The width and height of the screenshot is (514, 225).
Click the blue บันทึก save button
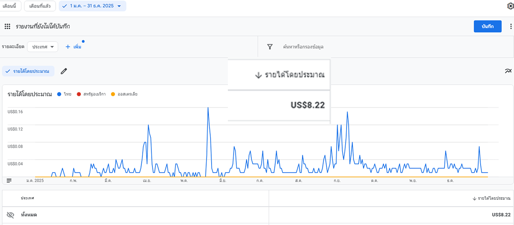(487, 27)
